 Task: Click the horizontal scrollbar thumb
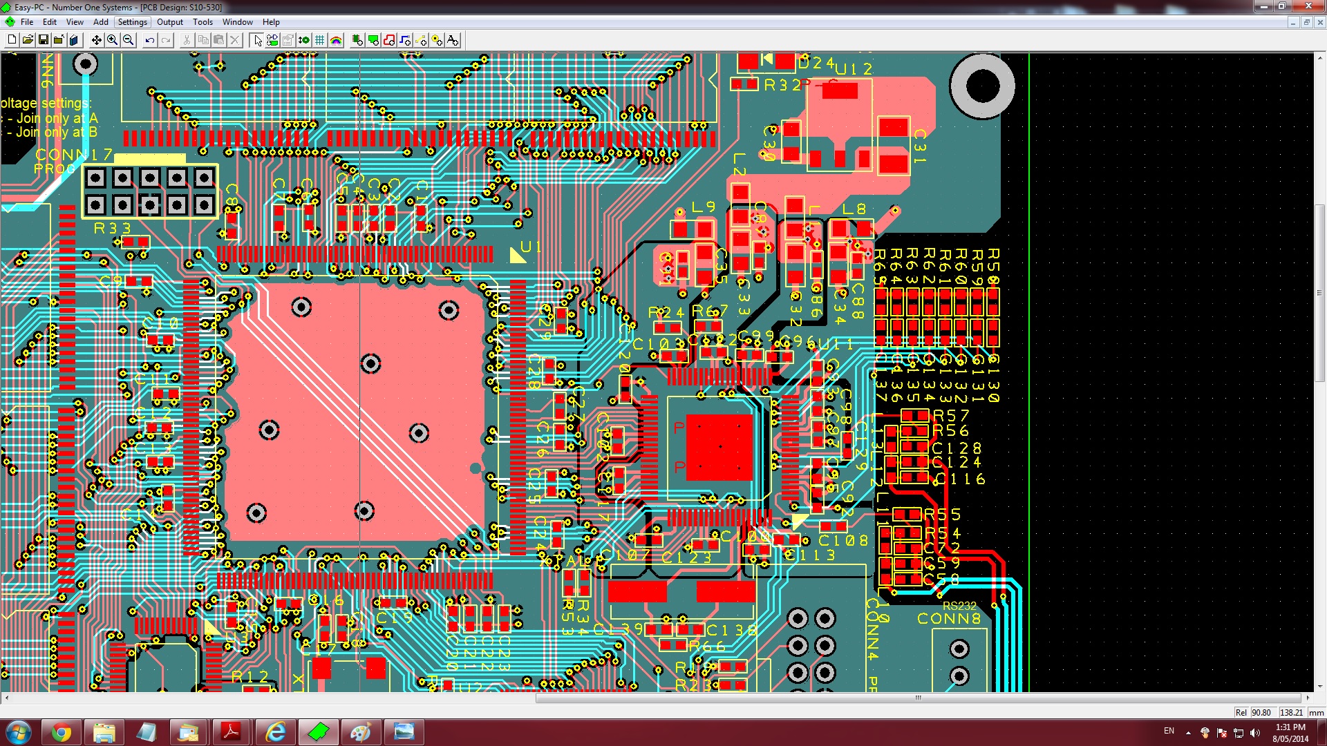click(918, 698)
